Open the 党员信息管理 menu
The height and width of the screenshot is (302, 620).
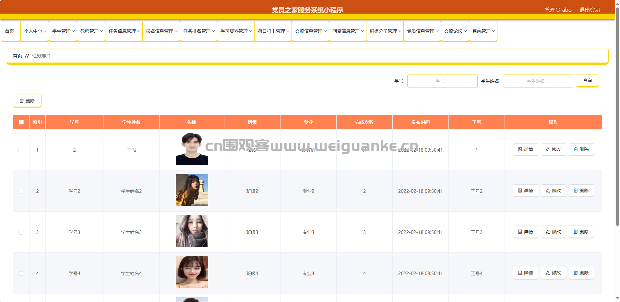[423, 31]
